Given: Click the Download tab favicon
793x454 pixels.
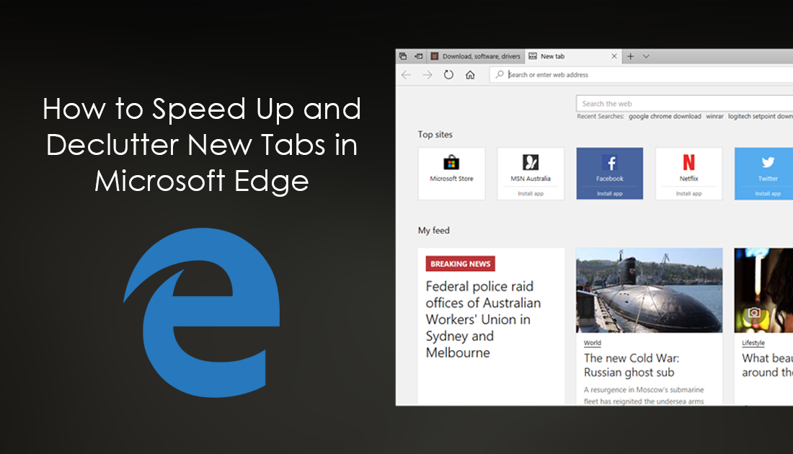Looking at the screenshot, I should [435, 56].
